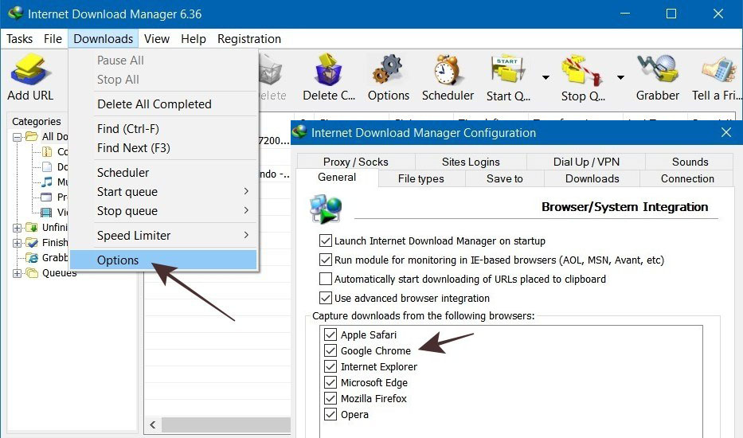Uncheck Microsoft Edge browser capture
Screen dimensions: 743x438
tap(330, 382)
